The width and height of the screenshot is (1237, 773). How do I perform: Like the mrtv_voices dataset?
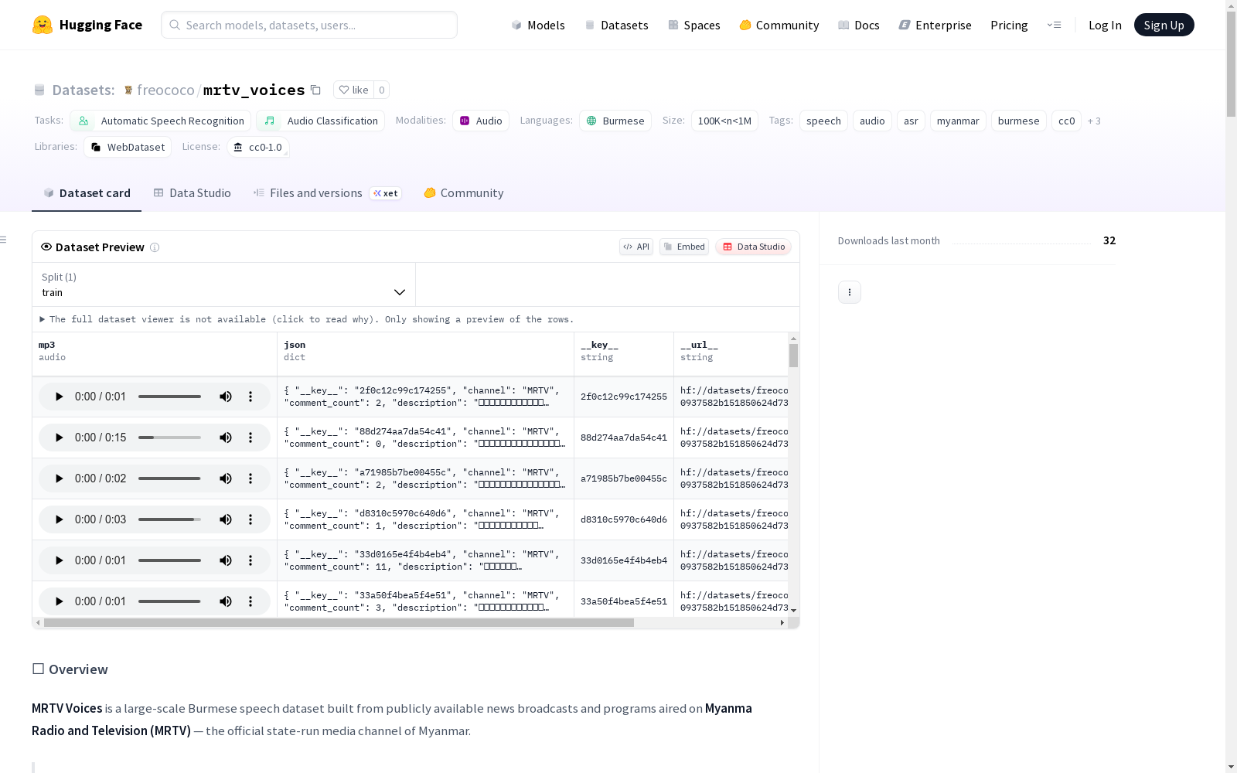click(x=353, y=90)
